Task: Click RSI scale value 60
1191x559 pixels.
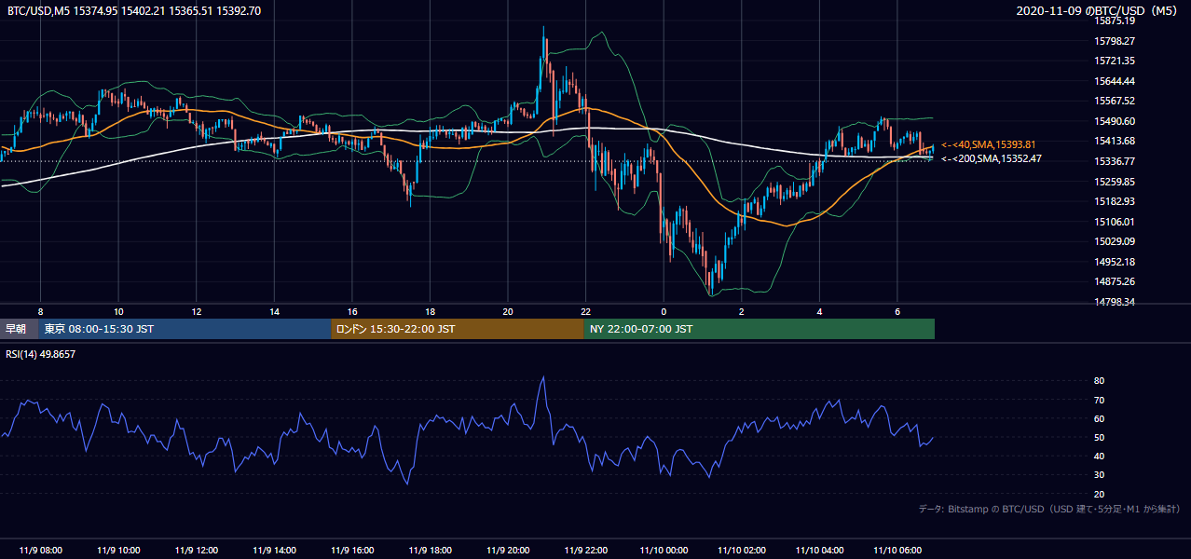Action: [1099, 418]
